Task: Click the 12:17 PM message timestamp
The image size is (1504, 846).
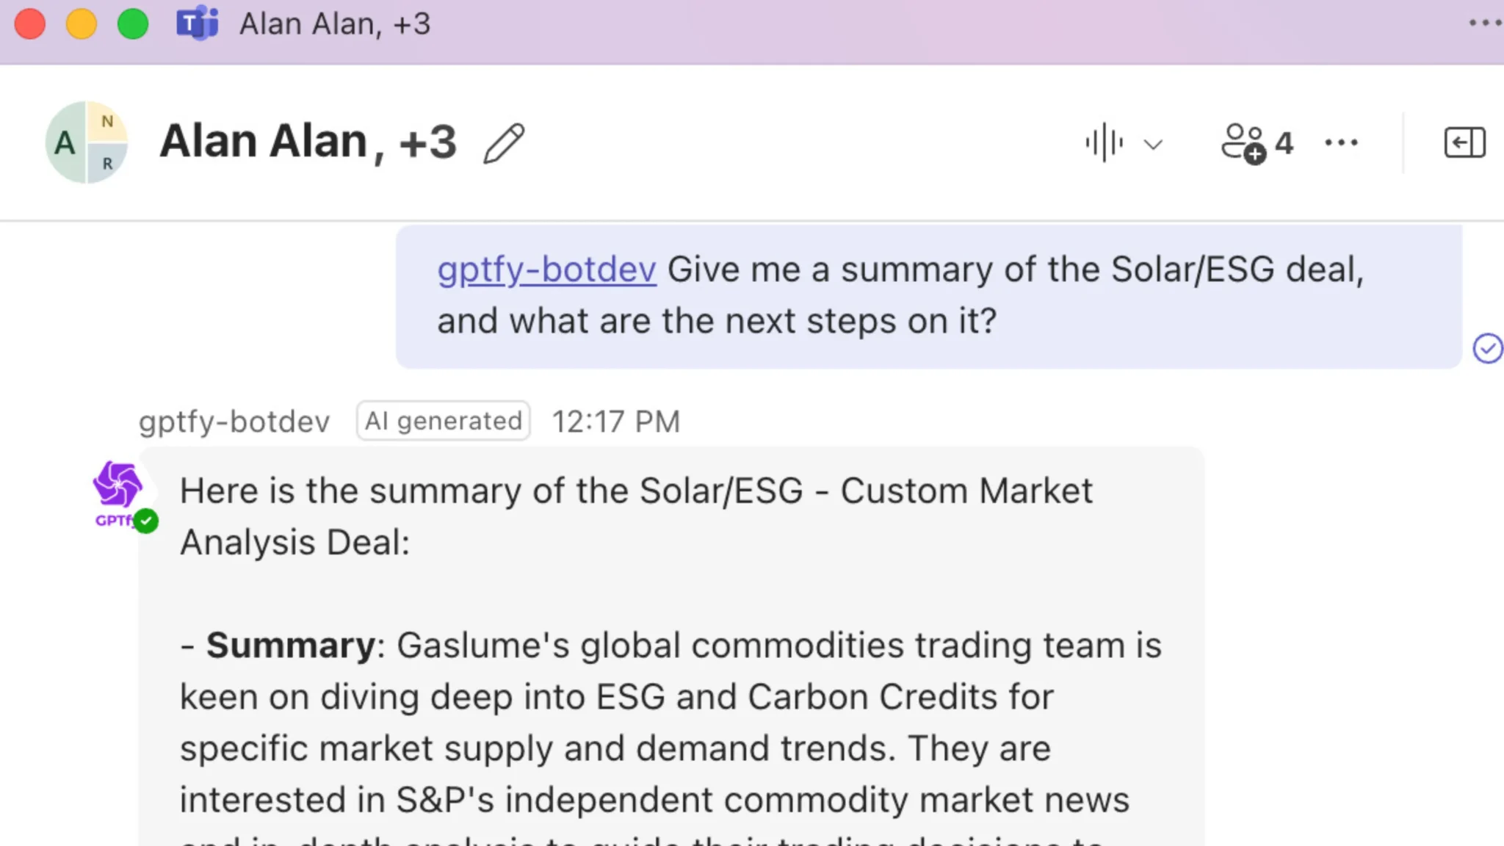Action: pyautogui.click(x=616, y=422)
